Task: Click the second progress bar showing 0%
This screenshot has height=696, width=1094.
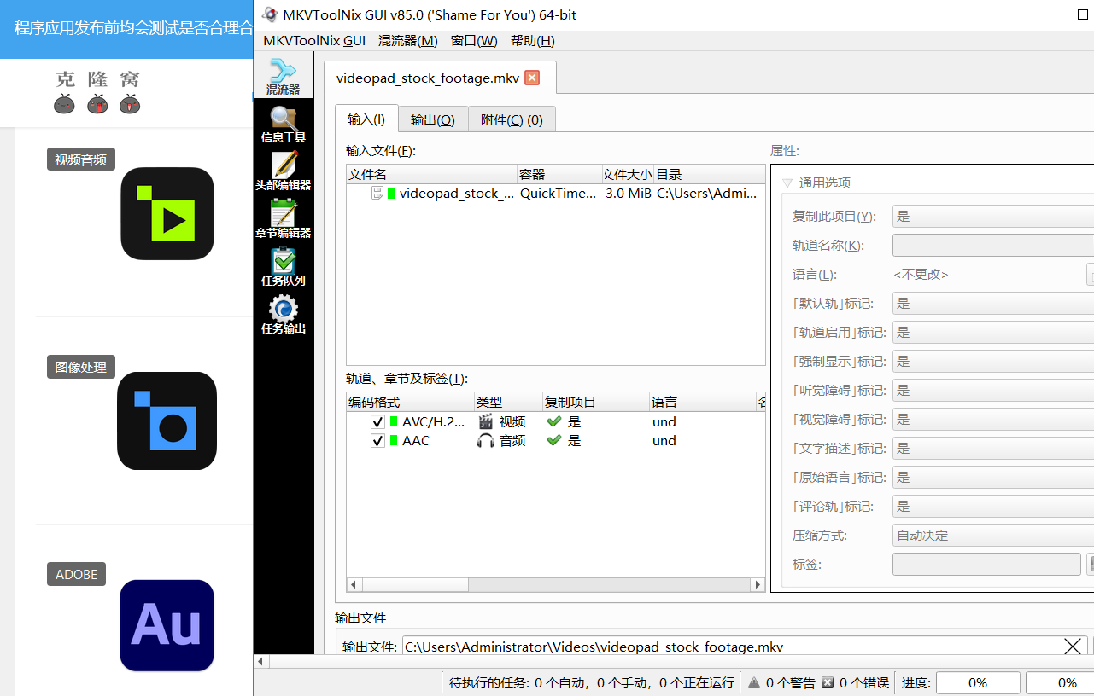Action: point(1060,682)
